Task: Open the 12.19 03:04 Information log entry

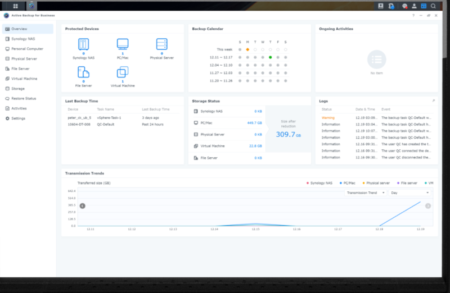Action: click(x=376, y=125)
